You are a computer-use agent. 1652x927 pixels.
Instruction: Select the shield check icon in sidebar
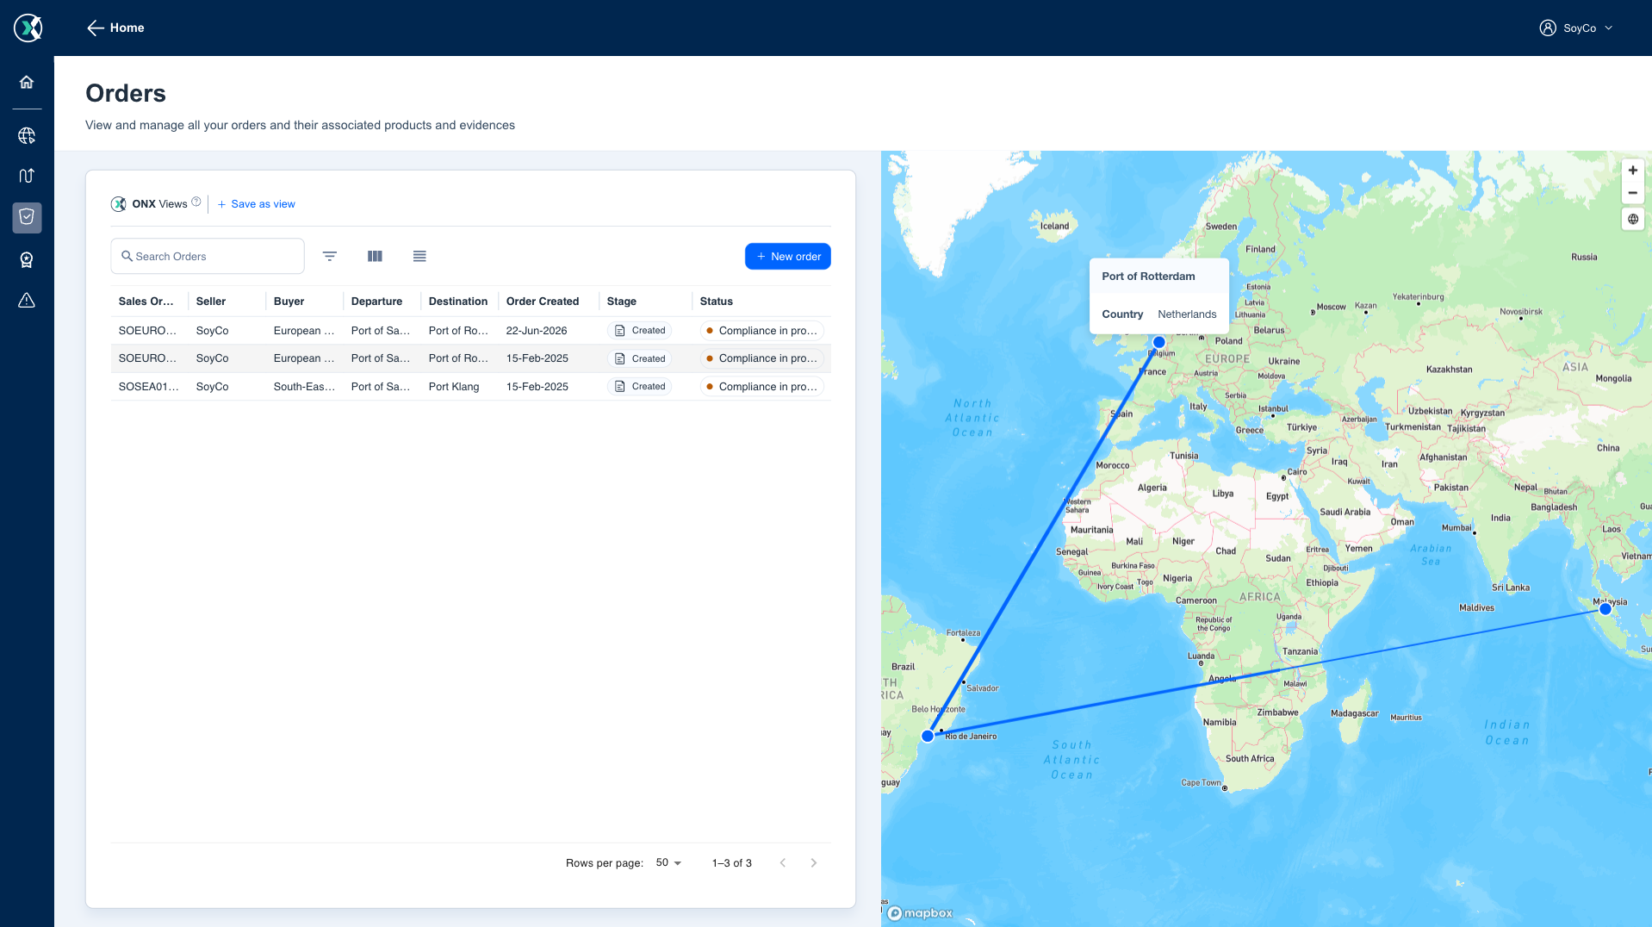click(x=27, y=217)
